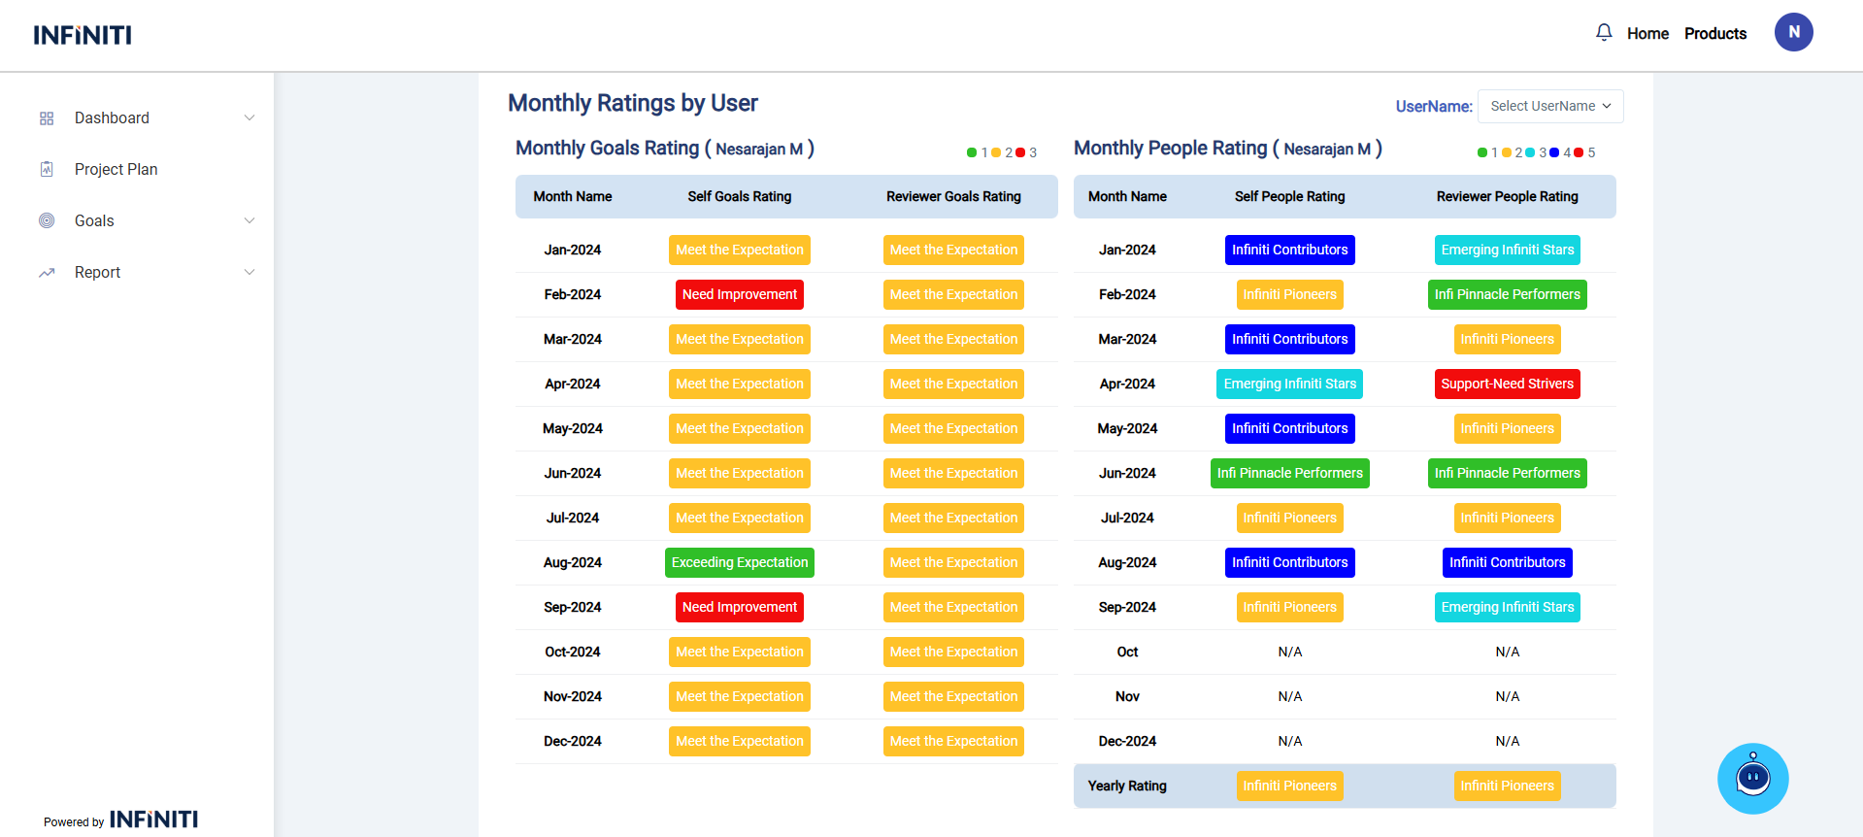Open the user avatar N profile
Image resolution: width=1863 pixels, height=837 pixels.
point(1793,32)
